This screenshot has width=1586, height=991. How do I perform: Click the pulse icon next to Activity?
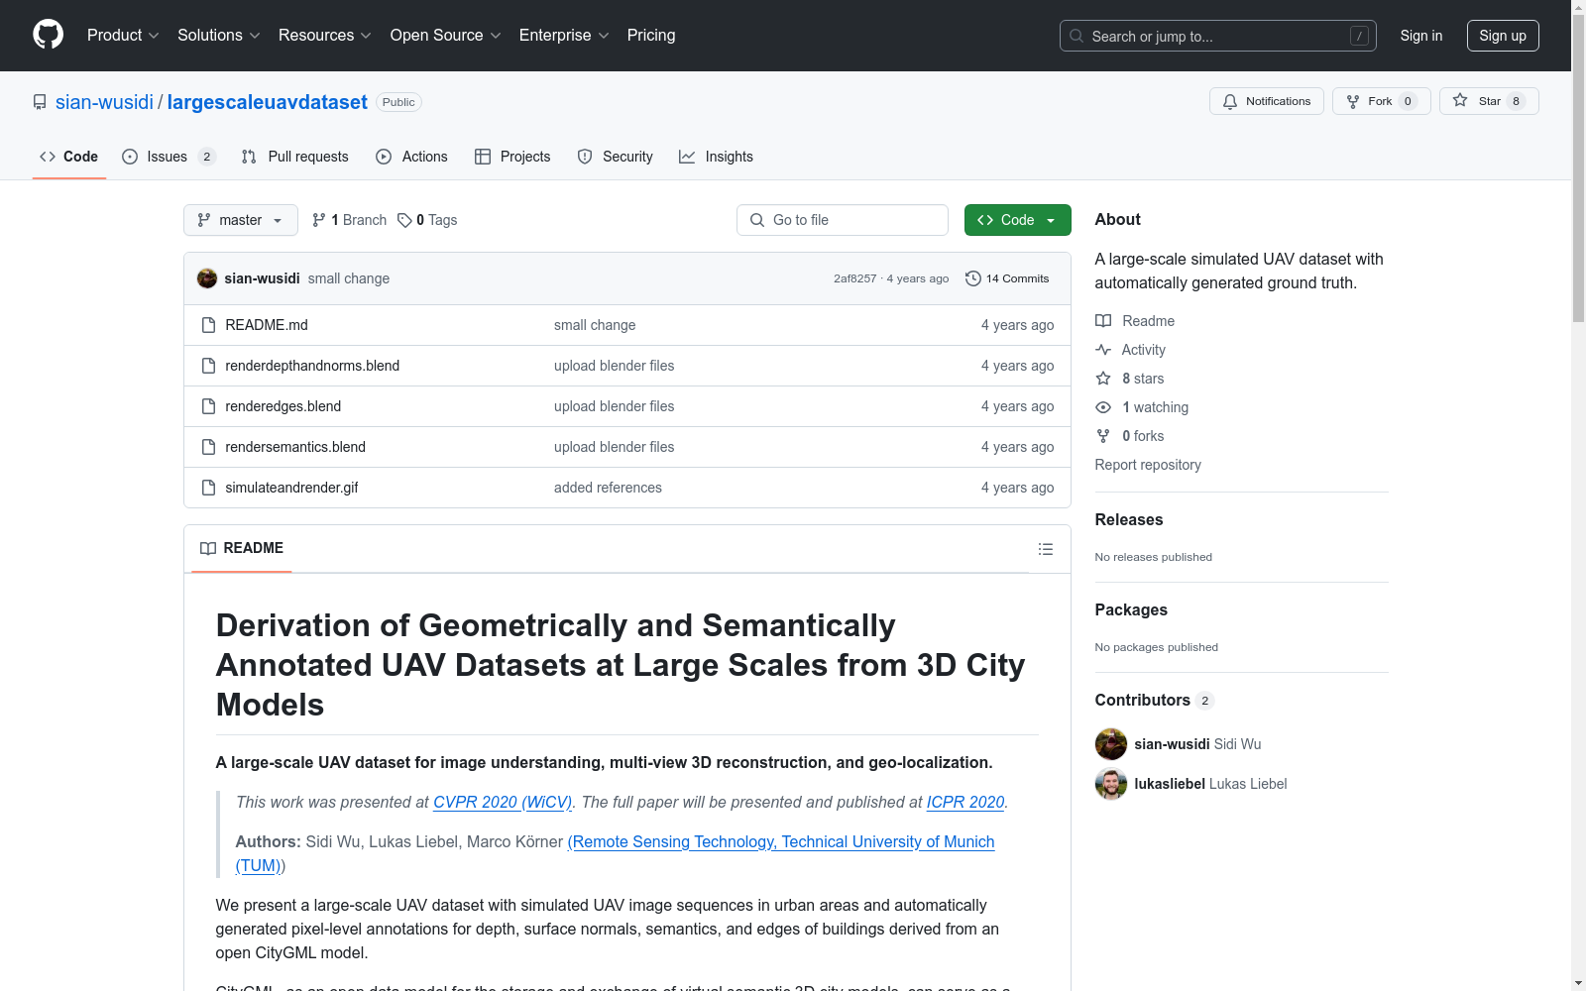1103,350
